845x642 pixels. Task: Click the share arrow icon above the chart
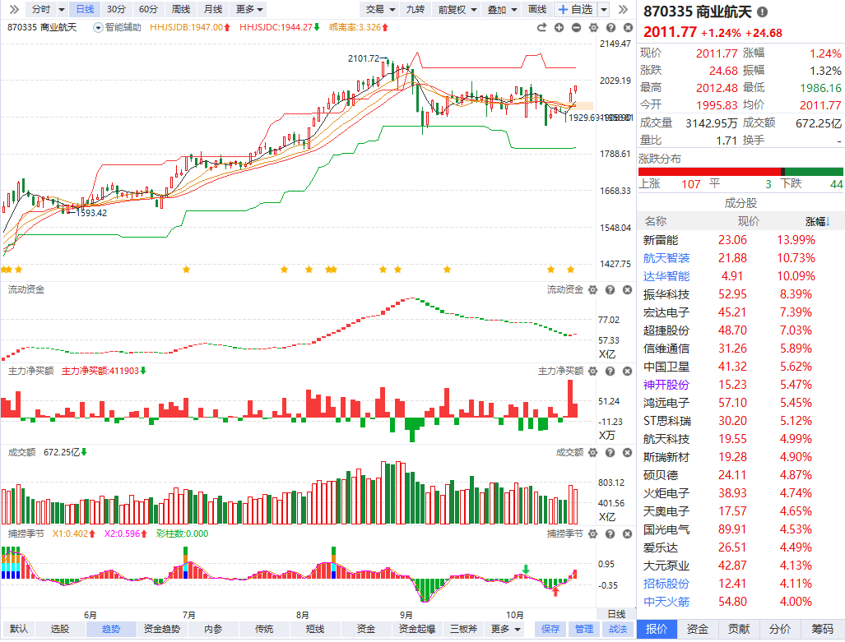pos(541,27)
